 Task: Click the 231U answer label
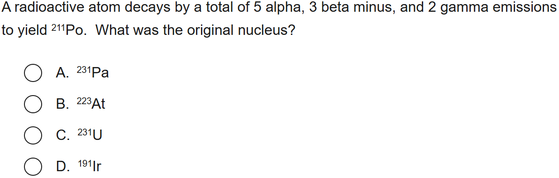[x=90, y=135]
